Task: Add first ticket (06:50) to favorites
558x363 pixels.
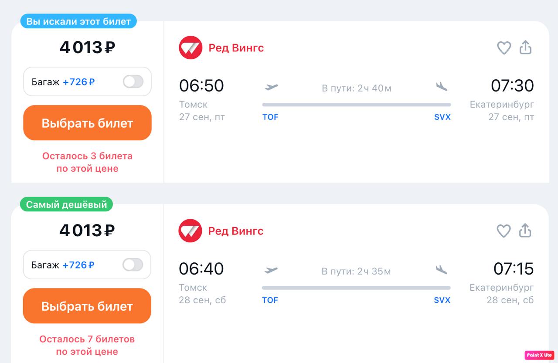Action: click(504, 47)
